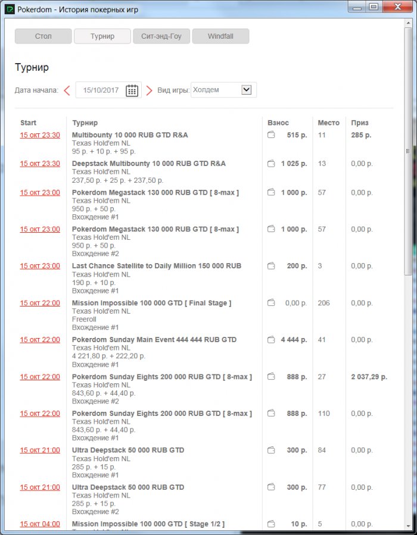Switch to the Турнир tab
The width and height of the screenshot is (417, 535).
pyautogui.click(x=102, y=36)
